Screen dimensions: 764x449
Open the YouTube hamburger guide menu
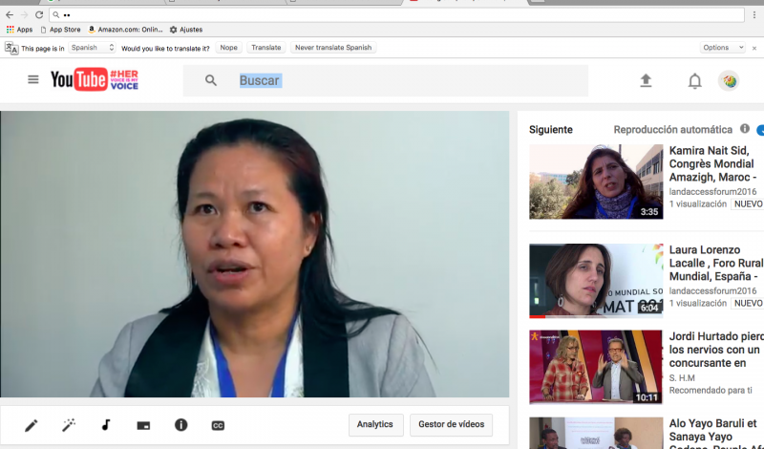33,80
